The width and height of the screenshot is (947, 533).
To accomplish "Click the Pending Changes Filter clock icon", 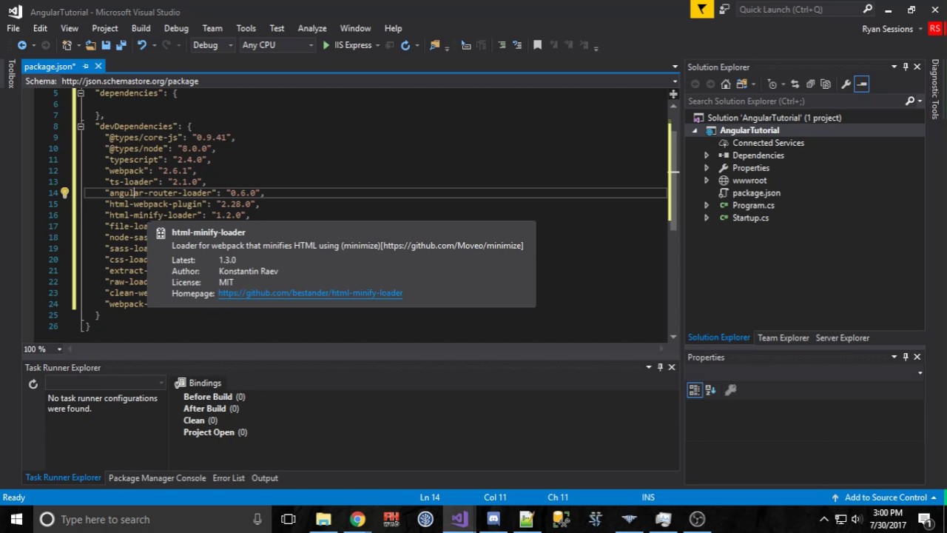I will pyautogui.click(x=772, y=84).
